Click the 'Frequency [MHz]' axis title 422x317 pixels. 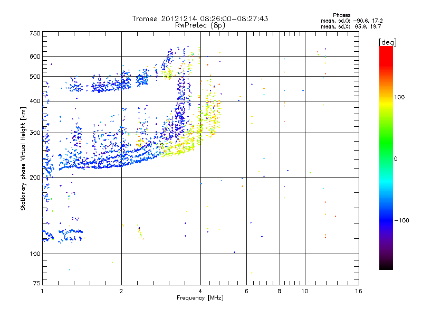(x=200, y=298)
